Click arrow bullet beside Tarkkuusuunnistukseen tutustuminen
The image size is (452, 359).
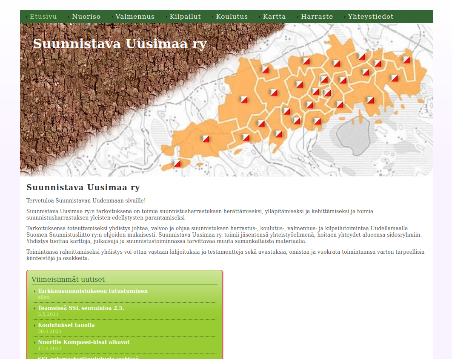point(34,291)
